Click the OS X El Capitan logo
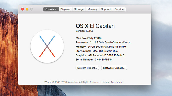Image resolution: width=172 pixels, height=96 pixels. tap(47, 46)
